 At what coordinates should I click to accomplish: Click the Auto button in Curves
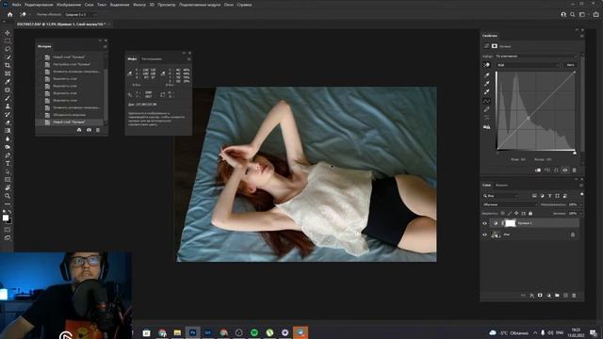coord(570,65)
